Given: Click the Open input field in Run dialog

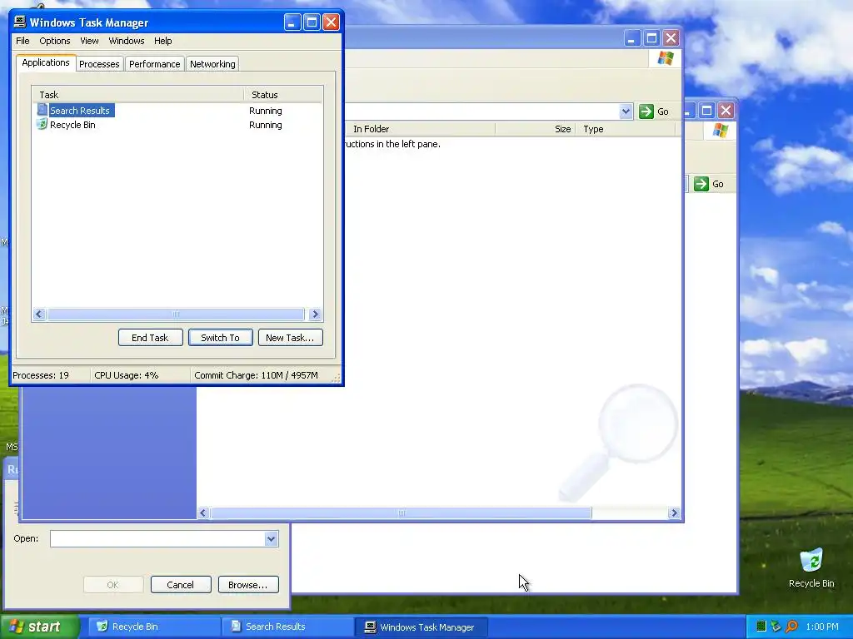Looking at the screenshot, I should point(157,539).
